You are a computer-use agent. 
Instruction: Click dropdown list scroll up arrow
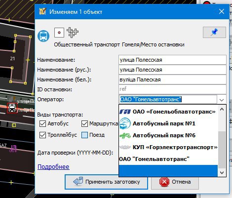pyautogui.click(x=222, y=109)
